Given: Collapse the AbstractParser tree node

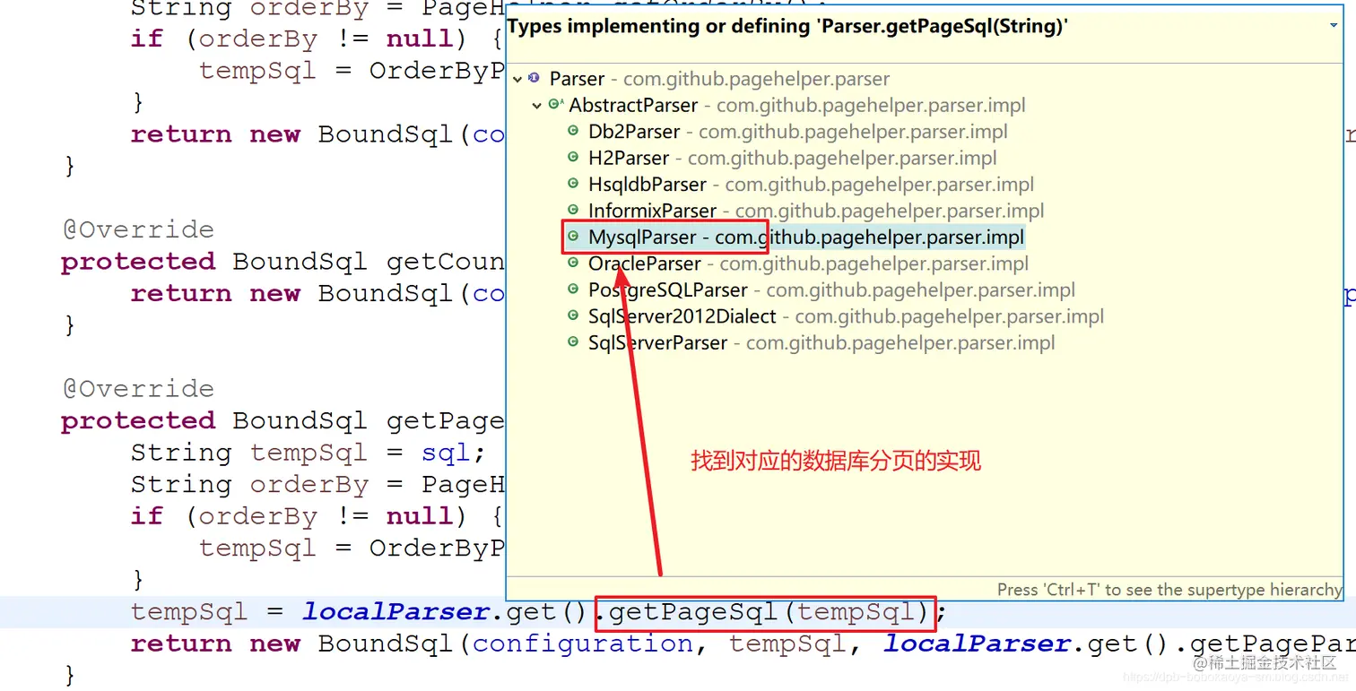Looking at the screenshot, I should click(x=536, y=106).
